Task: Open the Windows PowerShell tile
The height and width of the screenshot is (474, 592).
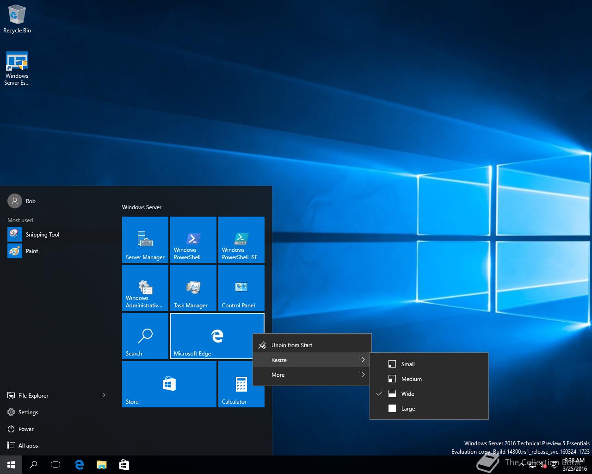Action: coord(193,240)
